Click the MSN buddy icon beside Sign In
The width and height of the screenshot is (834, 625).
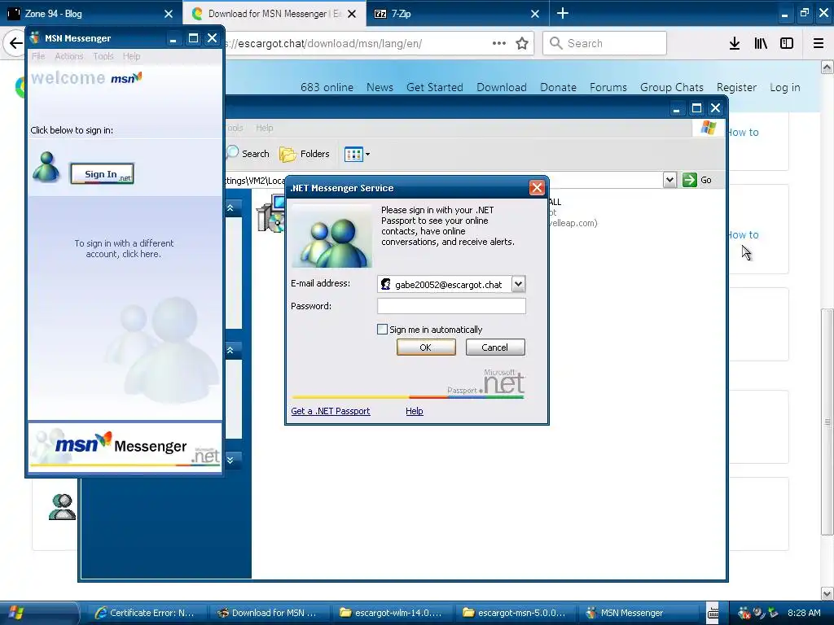pyautogui.click(x=46, y=167)
